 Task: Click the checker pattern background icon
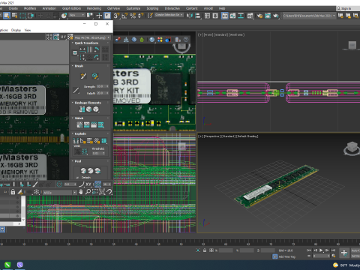point(70,37)
